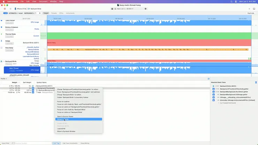This screenshot has width=258, height=145.
Task: Toggle the detail inspector sidebar button
Action: tap(208, 79)
